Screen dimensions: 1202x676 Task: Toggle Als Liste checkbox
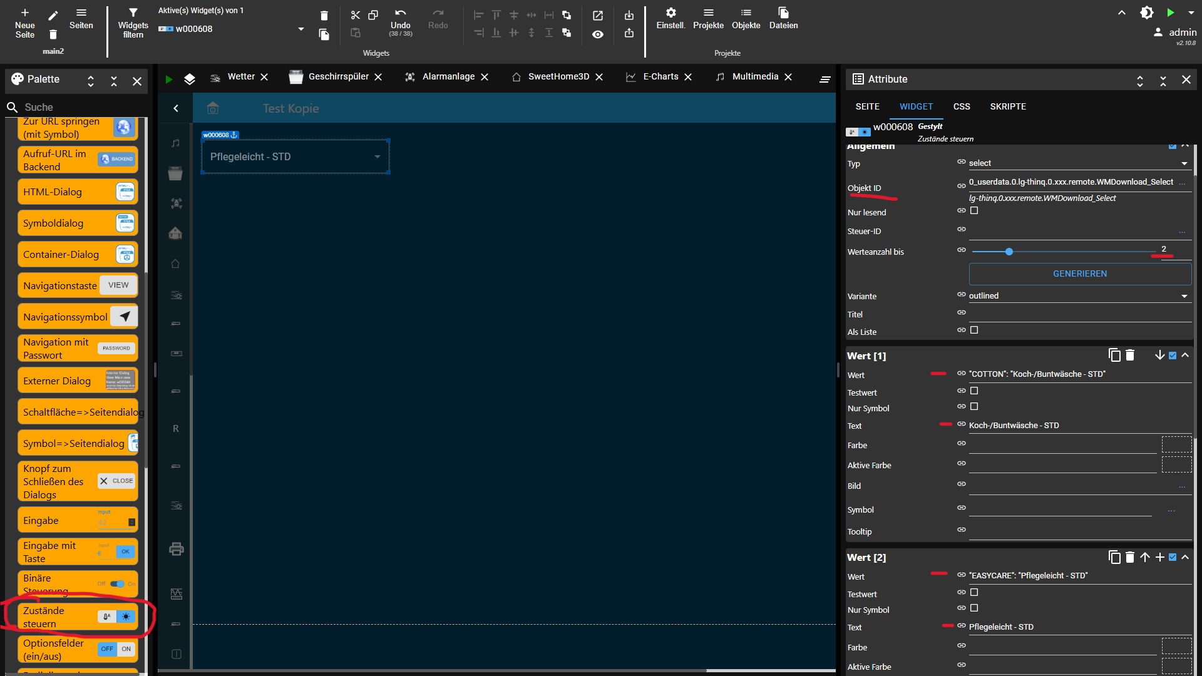point(974,330)
